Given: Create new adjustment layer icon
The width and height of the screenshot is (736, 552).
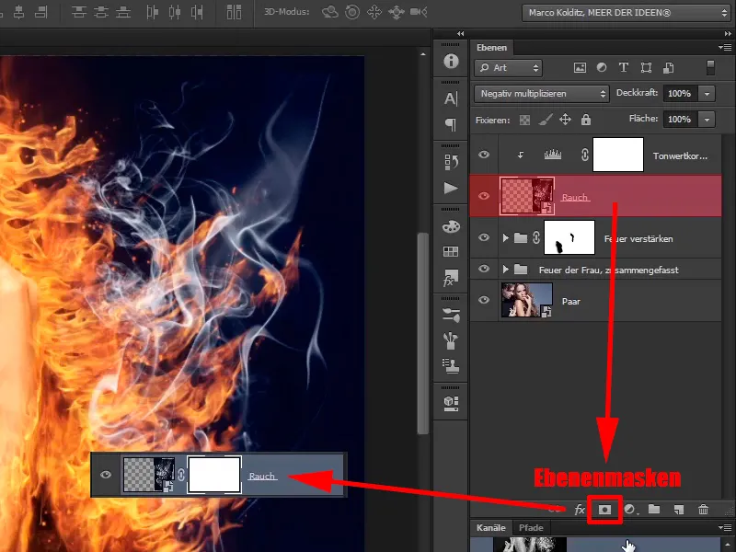Looking at the screenshot, I should pos(630,510).
